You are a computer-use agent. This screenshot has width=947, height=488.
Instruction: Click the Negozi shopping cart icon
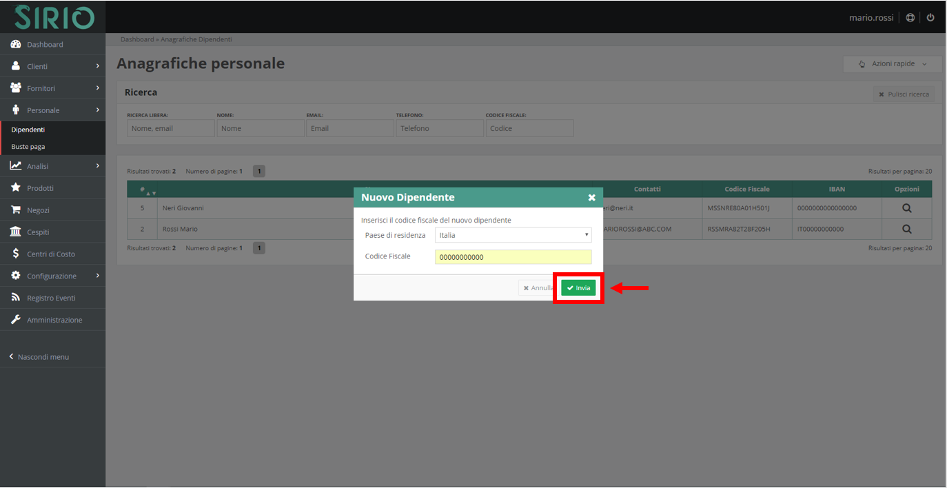coord(15,210)
